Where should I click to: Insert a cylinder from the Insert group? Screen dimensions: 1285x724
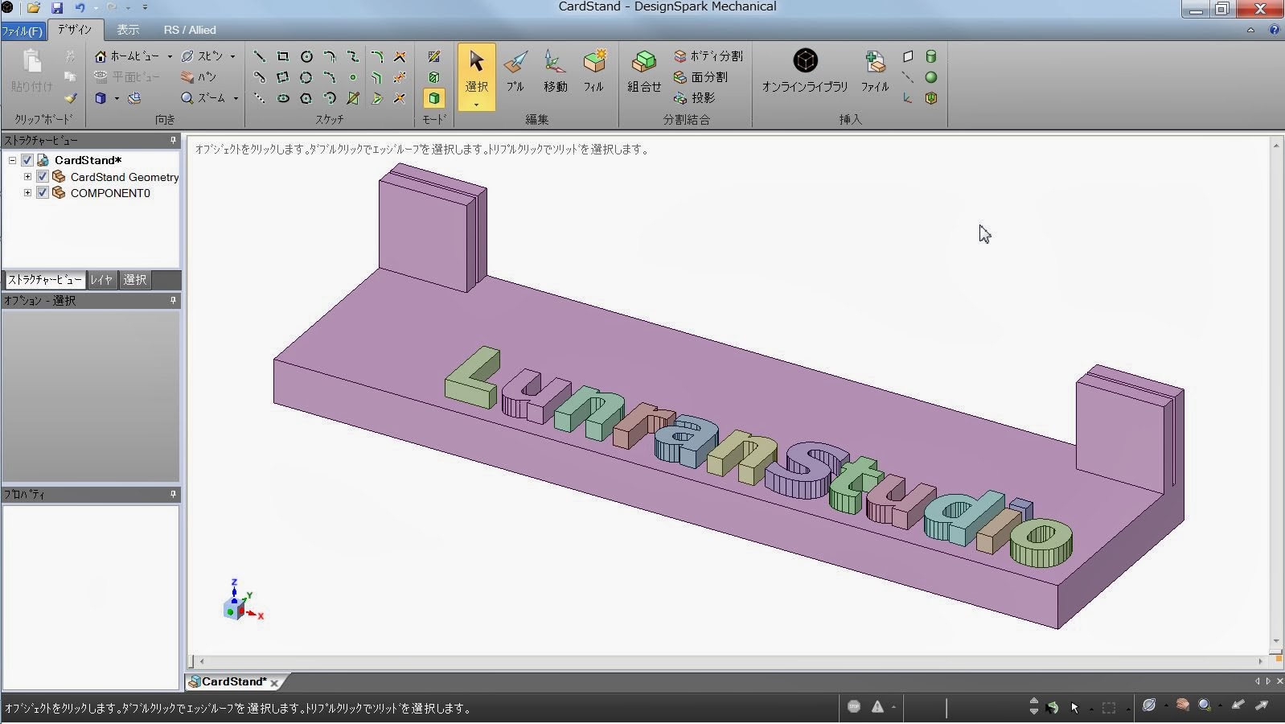click(x=931, y=56)
